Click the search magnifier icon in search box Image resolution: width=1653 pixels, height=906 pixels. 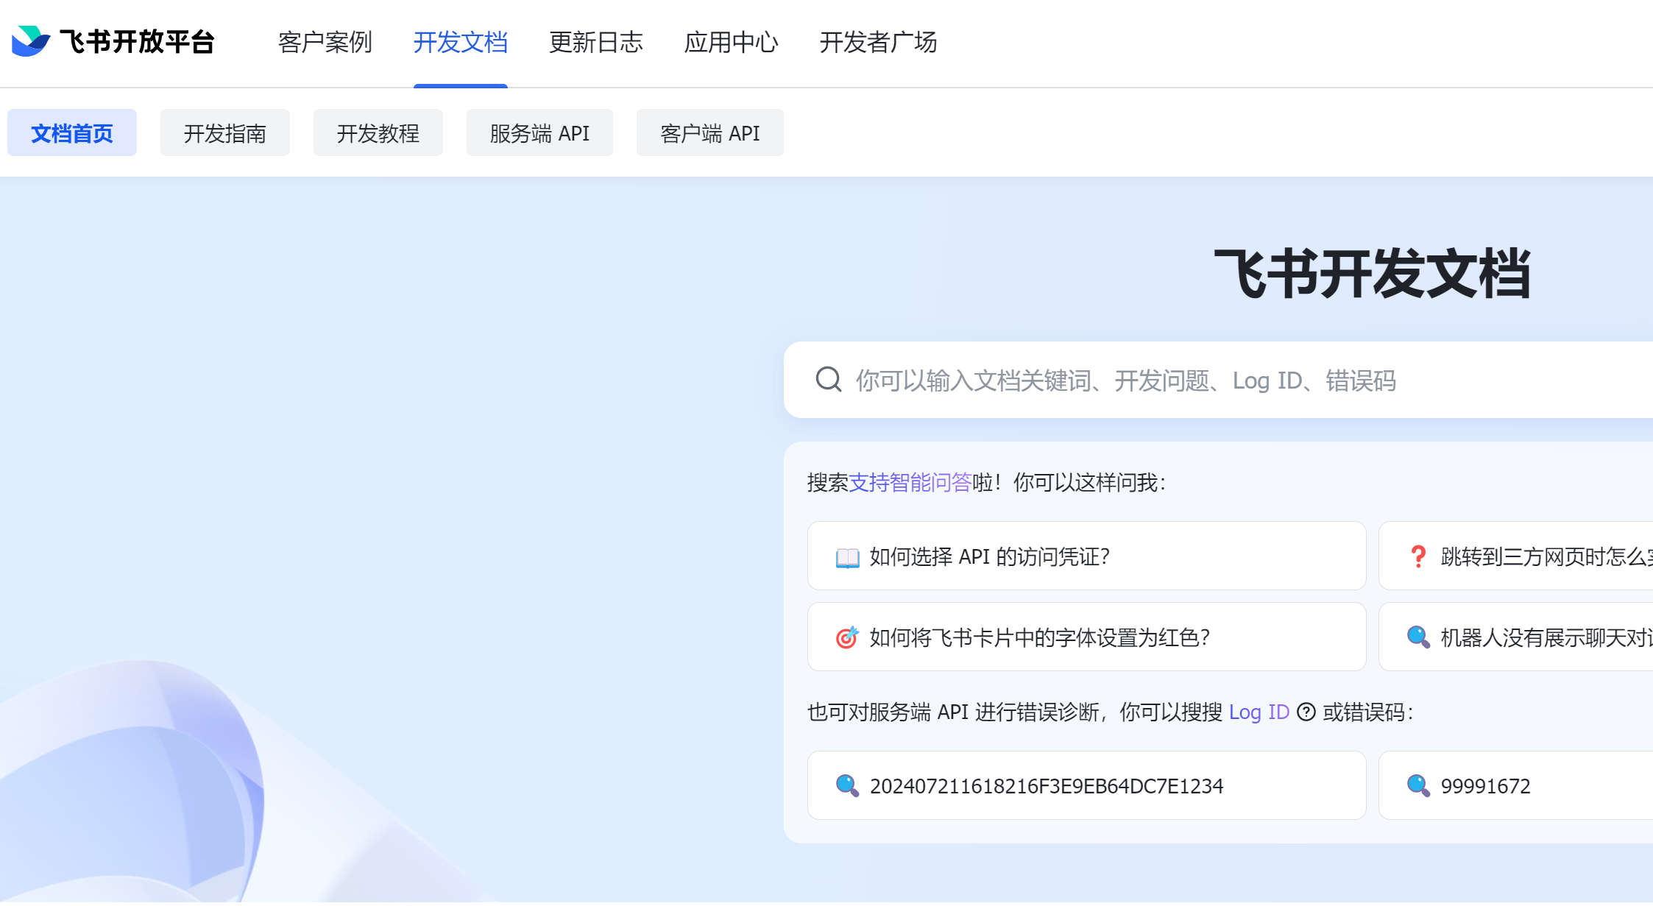pos(828,380)
